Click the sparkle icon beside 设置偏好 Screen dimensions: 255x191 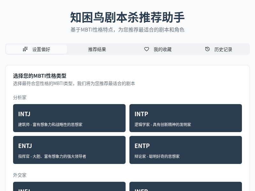[x=25, y=49]
